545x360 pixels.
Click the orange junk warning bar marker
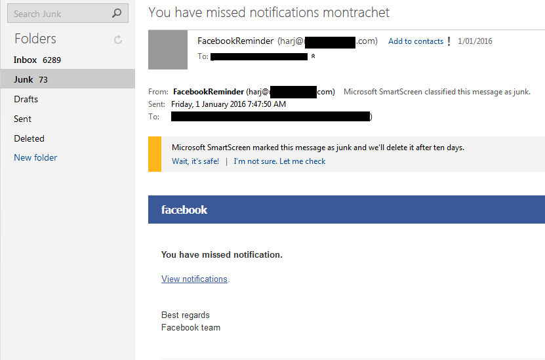[155, 154]
